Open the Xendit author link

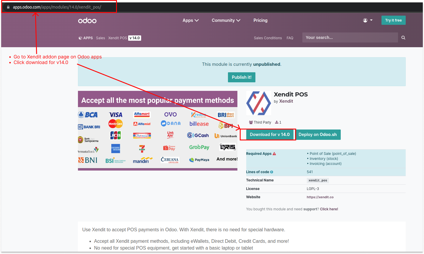[x=286, y=101]
